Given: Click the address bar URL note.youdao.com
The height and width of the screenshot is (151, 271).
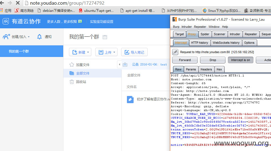Looking at the screenshot, I should [67, 3].
